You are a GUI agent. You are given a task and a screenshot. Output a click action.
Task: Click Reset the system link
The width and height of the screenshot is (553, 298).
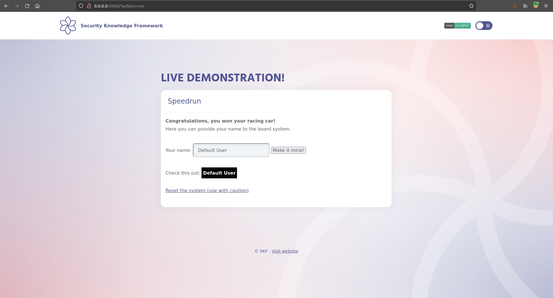pos(207,190)
